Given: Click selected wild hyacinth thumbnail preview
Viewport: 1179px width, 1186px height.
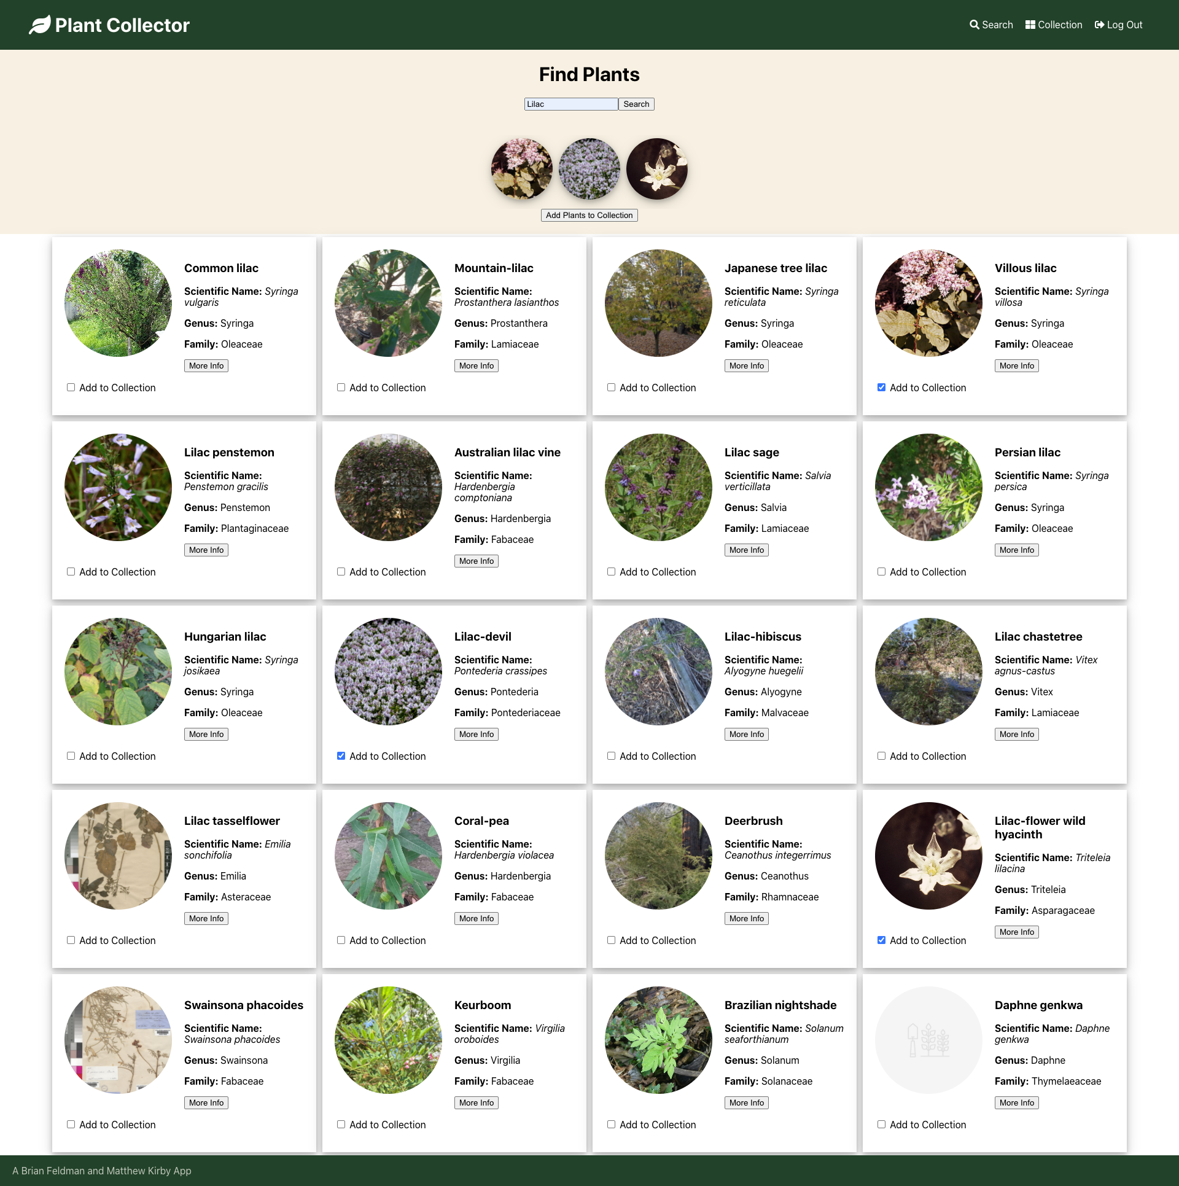Looking at the screenshot, I should click(x=657, y=169).
